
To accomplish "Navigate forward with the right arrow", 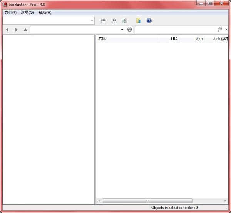I will pyautogui.click(x=16, y=30).
